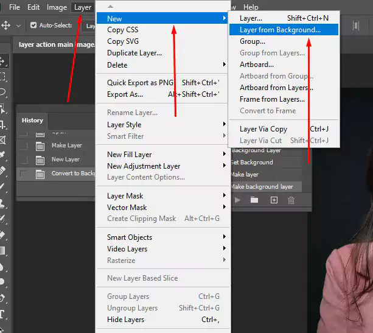Screen dimensions: 373x333
Task: Select the Frame tool
Action: (2, 140)
